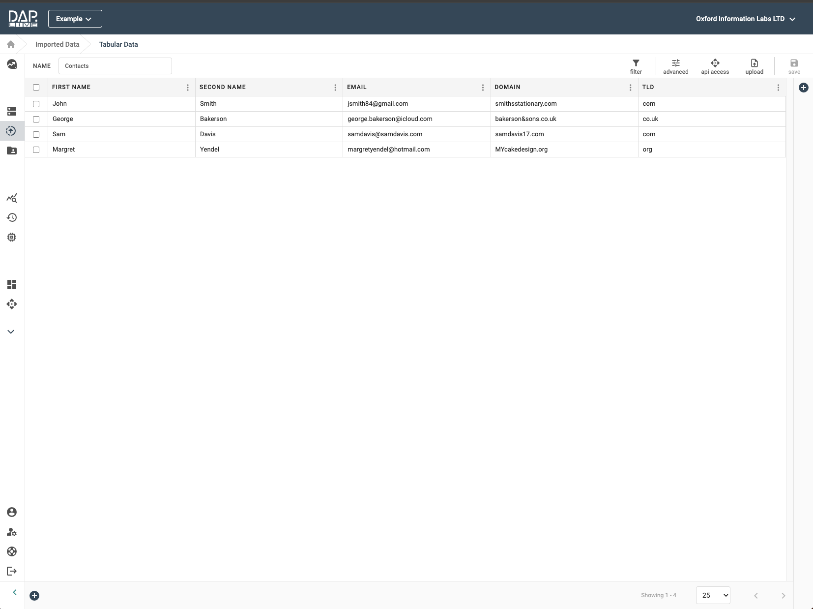
Task: Click the Contacts name input field
Action: [115, 66]
